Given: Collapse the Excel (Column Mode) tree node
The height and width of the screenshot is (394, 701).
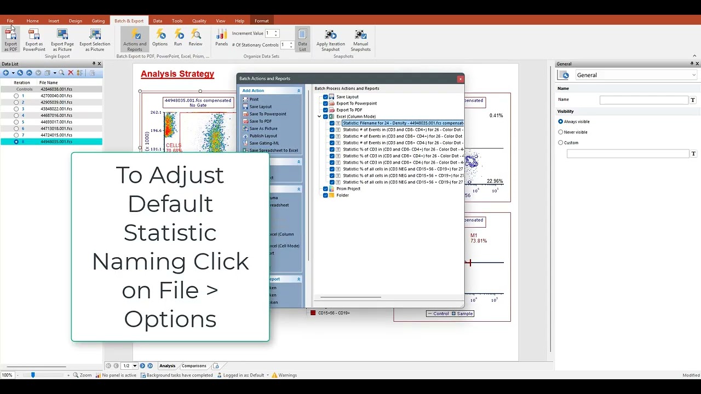Looking at the screenshot, I should [319, 117].
